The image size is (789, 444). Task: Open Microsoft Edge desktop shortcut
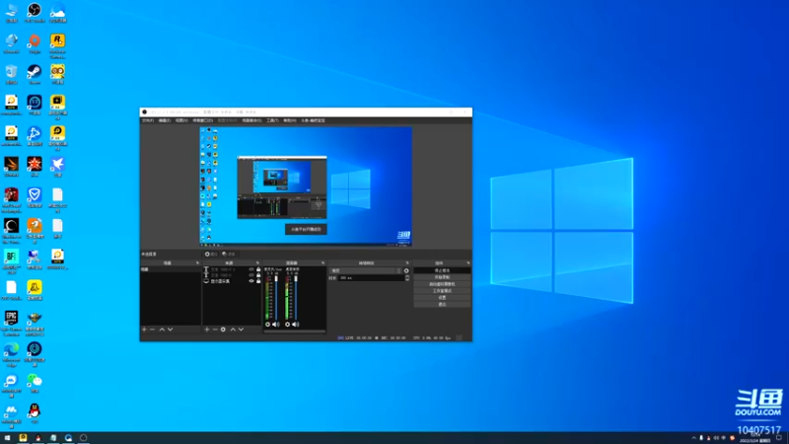tap(11, 355)
